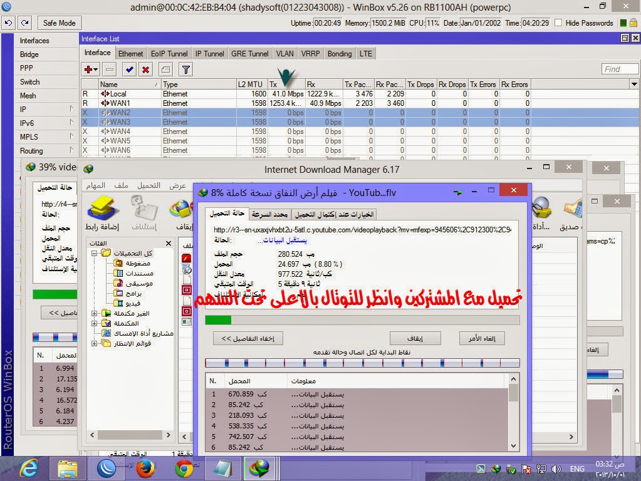Open Internet Explorer from the taskbar
This screenshot has width=641, height=481.
tap(29, 468)
